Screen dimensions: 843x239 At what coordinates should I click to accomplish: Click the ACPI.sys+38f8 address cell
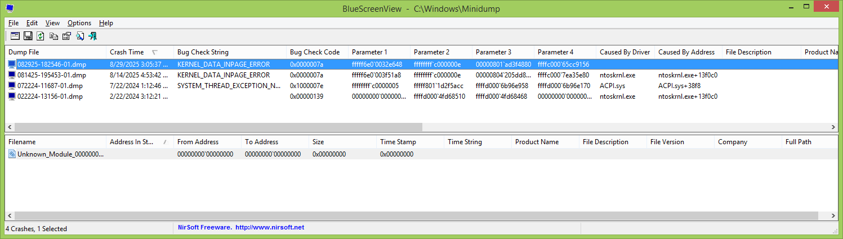pos(680,86)
